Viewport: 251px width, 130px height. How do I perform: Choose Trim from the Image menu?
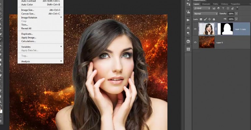pyautogui.click(x=40, y=25)
